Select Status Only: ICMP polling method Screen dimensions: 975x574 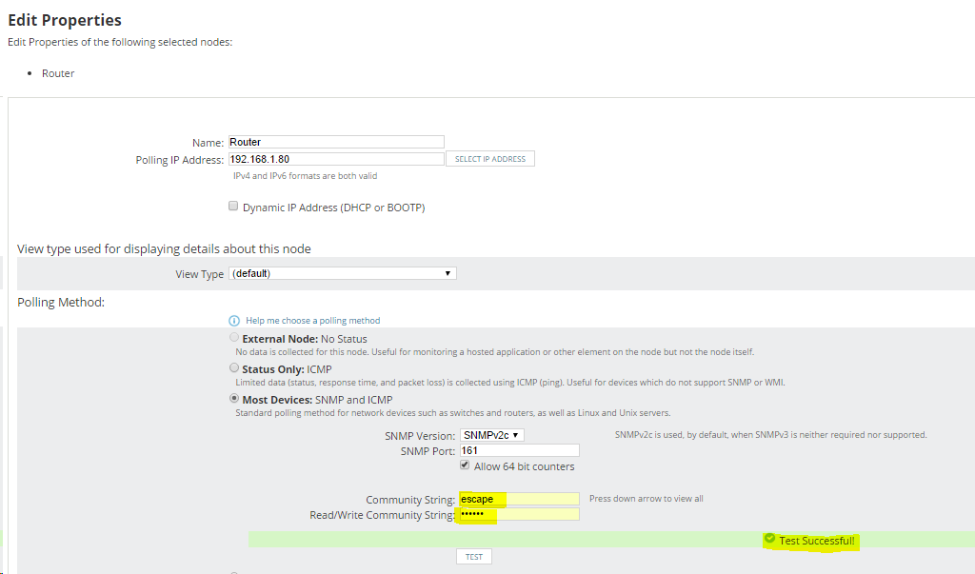tap(234, 367)
